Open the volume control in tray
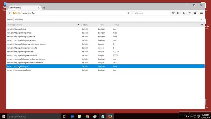The width and height of the screenshot is (211, 119). point(191,117)
